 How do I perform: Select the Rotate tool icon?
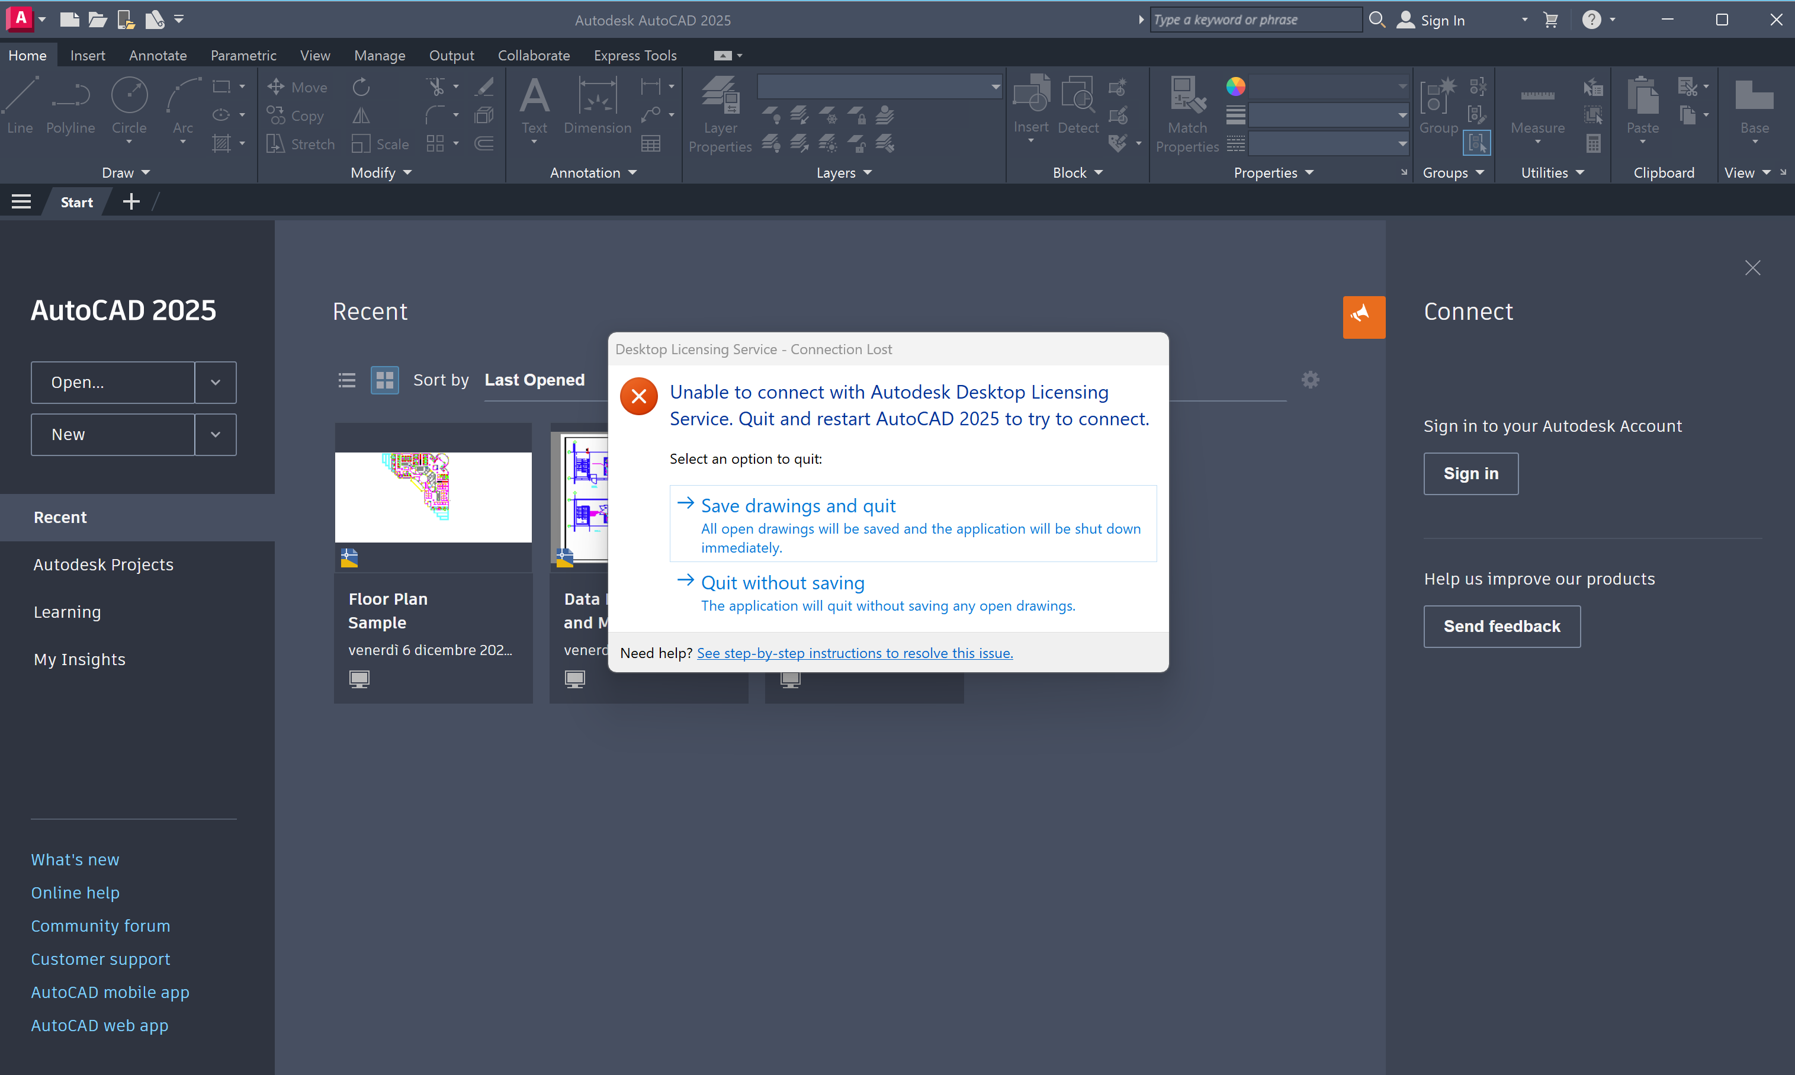pyautogui.click(x=361, y=87)
